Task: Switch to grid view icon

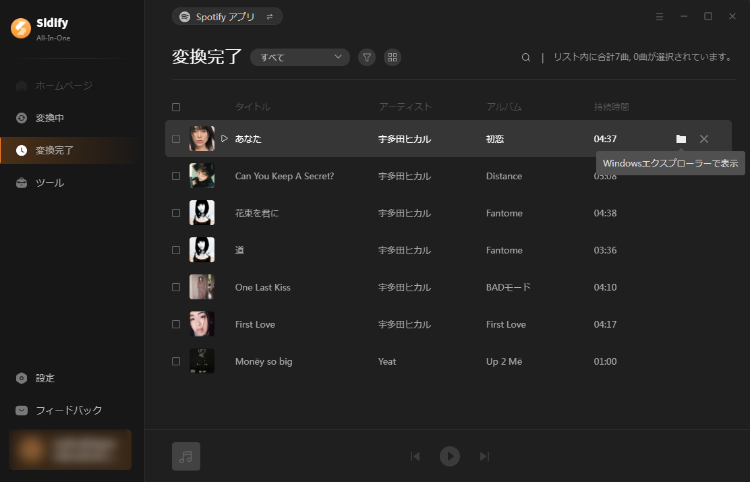Action: click(393, 57)
